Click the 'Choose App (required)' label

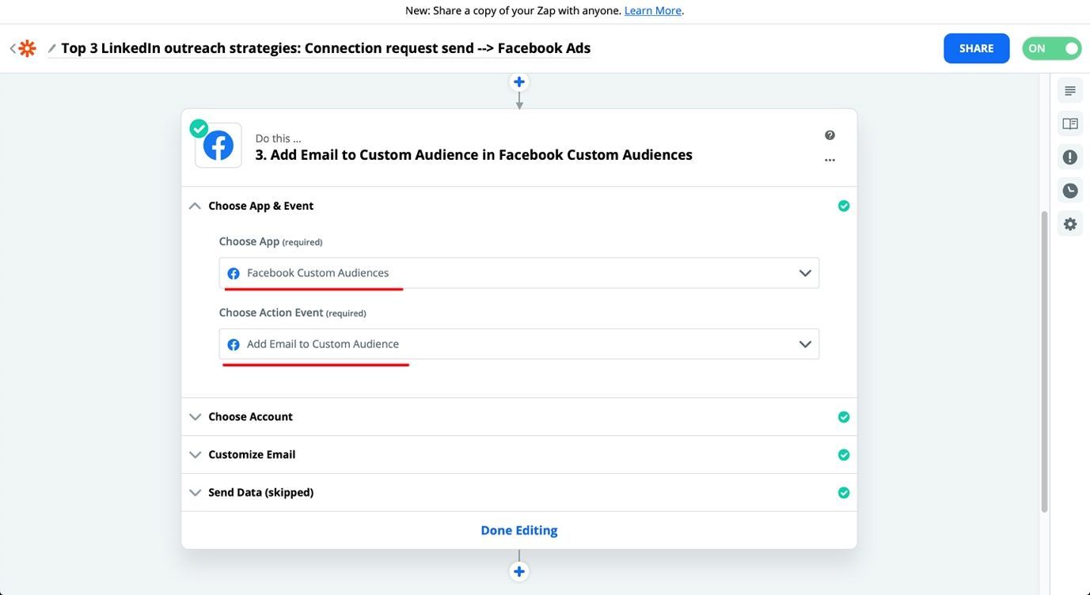coord(271,241)
